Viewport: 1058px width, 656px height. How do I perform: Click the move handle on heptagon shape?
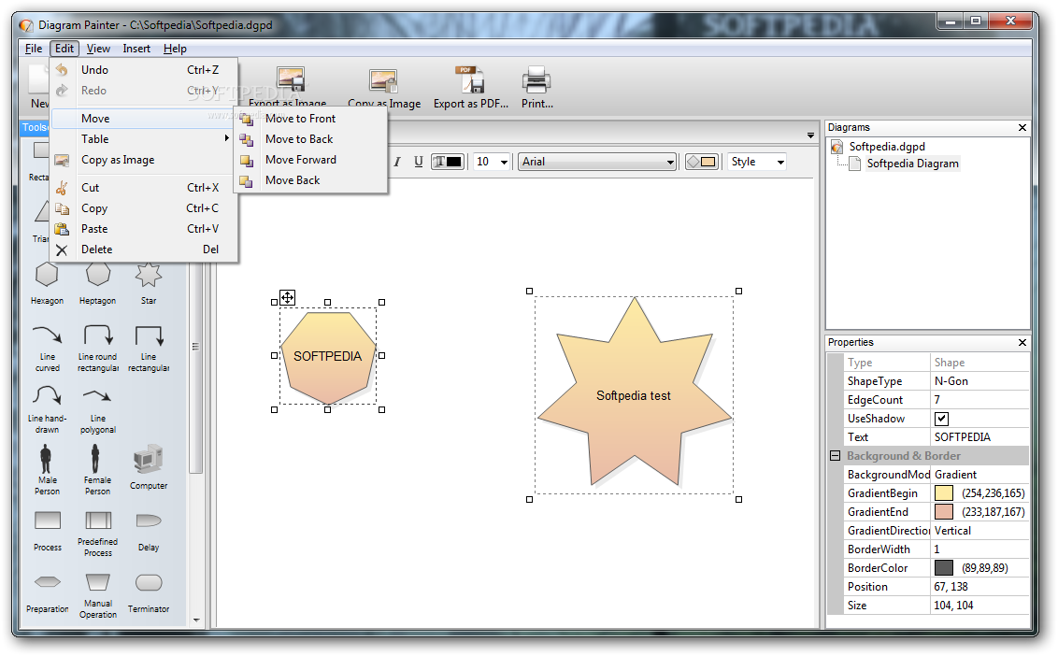[x=288, y=297]
